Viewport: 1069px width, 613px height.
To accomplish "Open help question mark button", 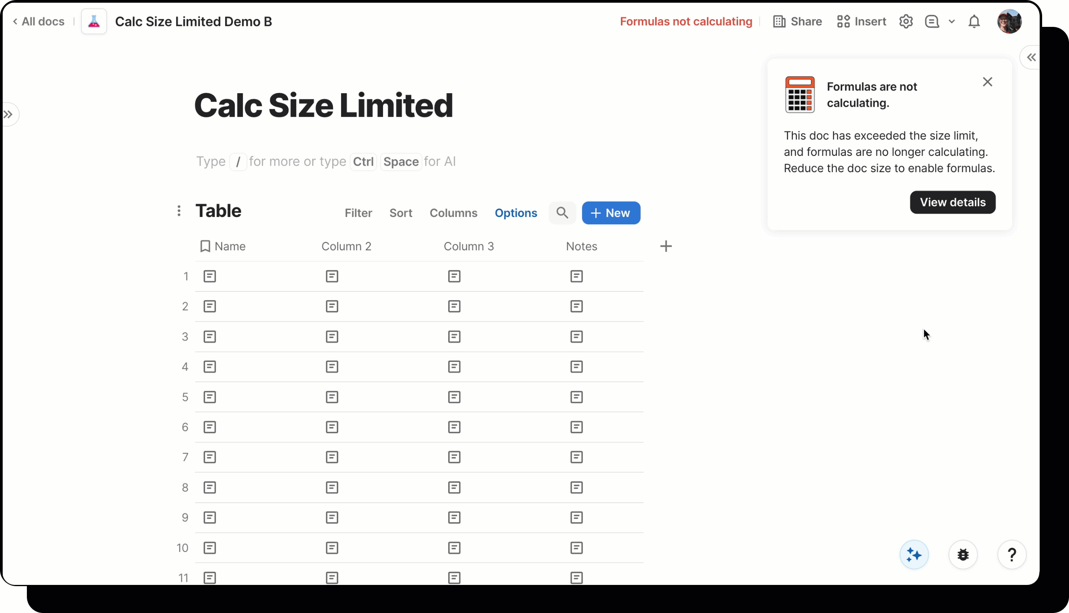I will click(1011, 554).
